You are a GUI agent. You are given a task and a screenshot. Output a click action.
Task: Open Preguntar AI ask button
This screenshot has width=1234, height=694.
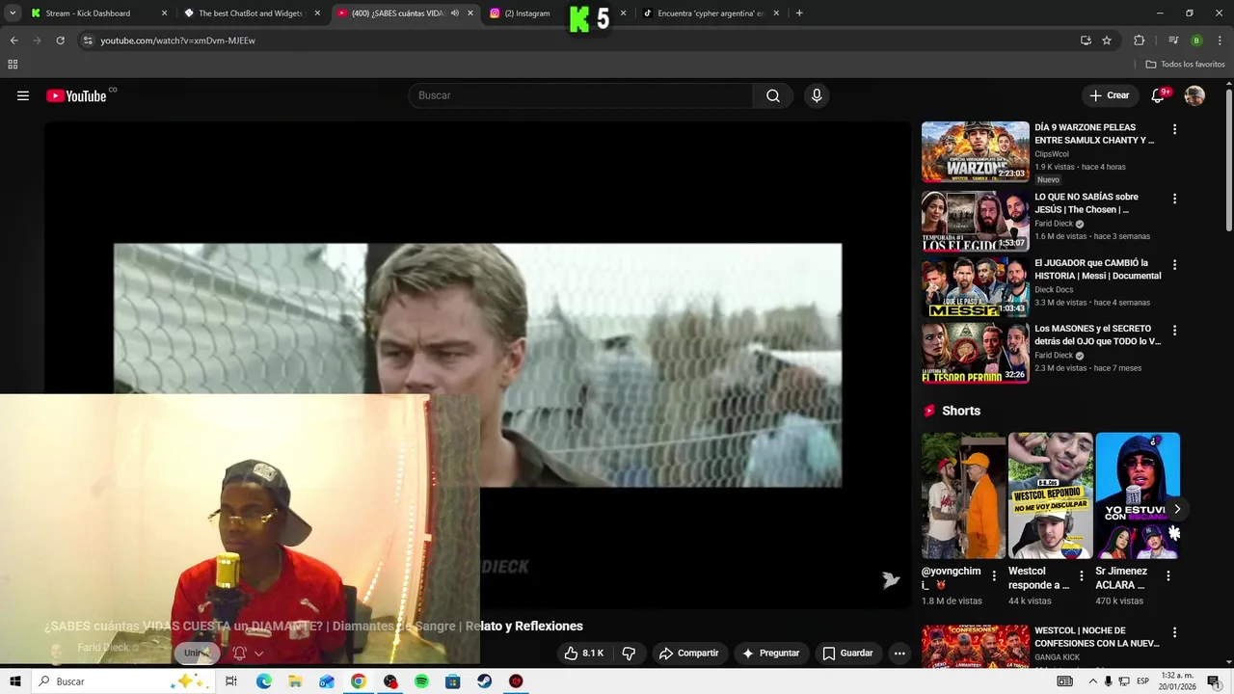click(x=770, y=654)
